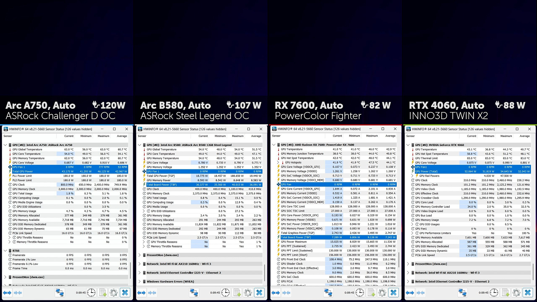This screenshot has width=537, height=302.
Task: Click the Minimum column header in Arc B580 window
Action: [x=220, y=136]
